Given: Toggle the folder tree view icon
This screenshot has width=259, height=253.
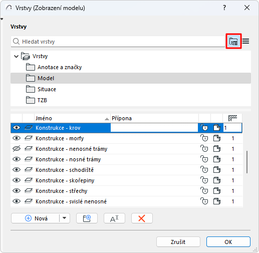Looking at the screenshot, I should [233, 41].
